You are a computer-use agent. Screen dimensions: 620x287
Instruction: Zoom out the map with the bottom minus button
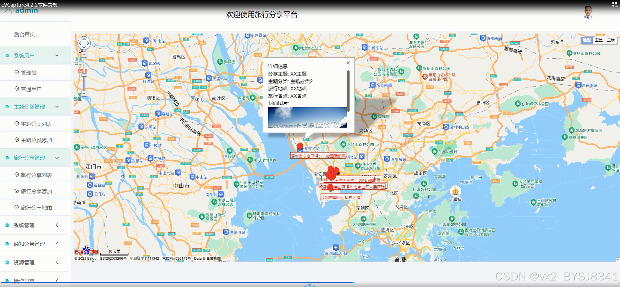84,94
